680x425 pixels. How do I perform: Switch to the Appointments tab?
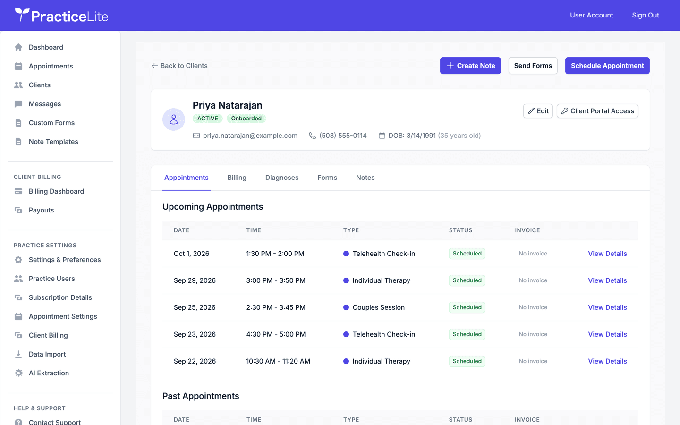[187, 178]
